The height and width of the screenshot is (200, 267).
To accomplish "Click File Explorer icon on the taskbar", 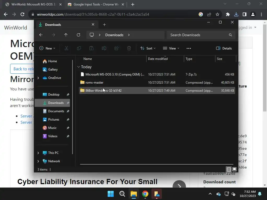I will click(134, 194).
